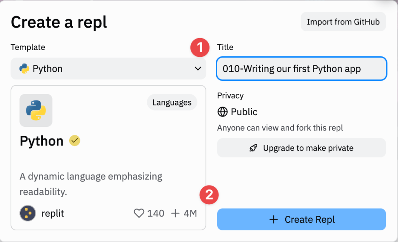Click red annotation marker number 1

click(x=200, y=47)
